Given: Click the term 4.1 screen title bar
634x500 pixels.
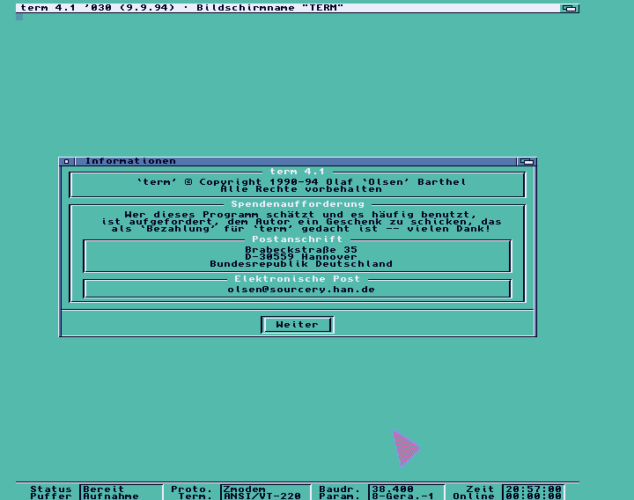Looking at the screenshot, I should (264, 8).
